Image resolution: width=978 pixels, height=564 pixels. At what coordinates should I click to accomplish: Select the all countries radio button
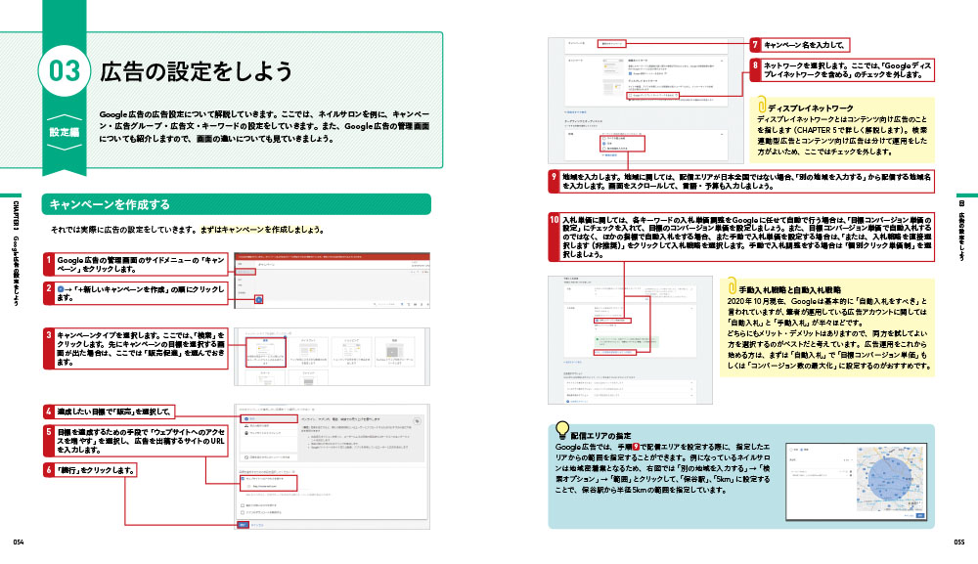[603, 139]
